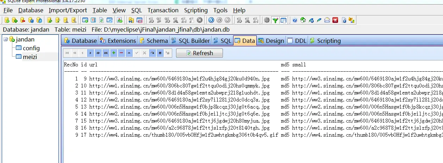Image resolution: width=443 pixels, height=163 pixels.
Task: Click the toolbar icon with CSV label
Action: [x=139, y=20]
